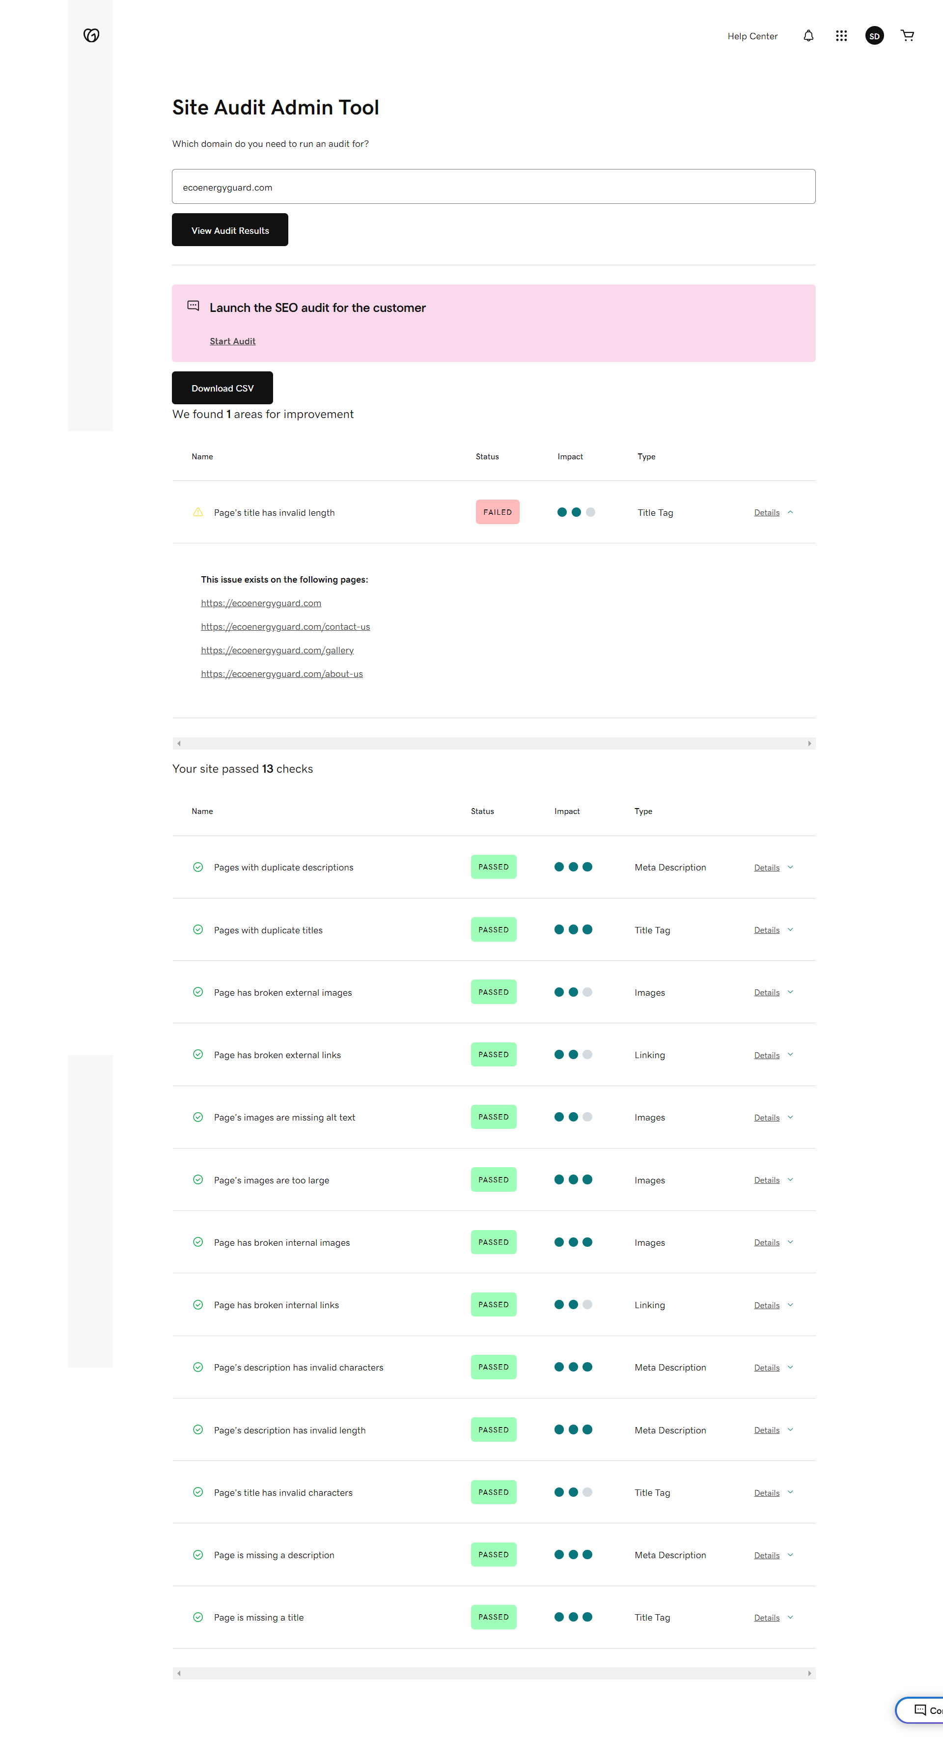Download the CSV report

click(222, 389)
